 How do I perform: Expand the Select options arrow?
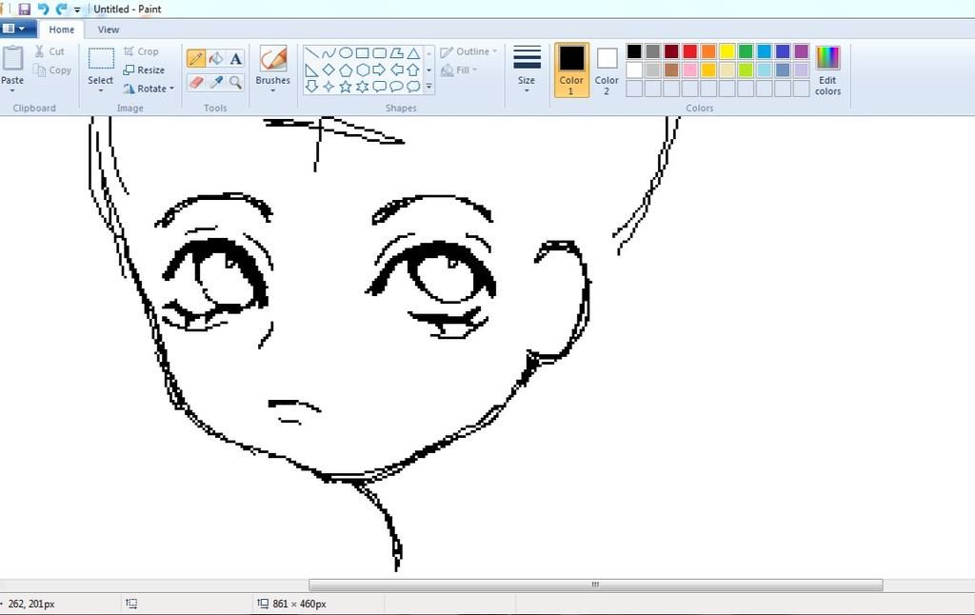[100, 90]
